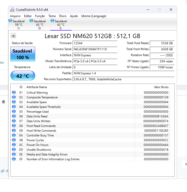The width and height of the screenshot is (187, 192).
Task: Click Rotation Rate value ---- (SSD)
Action: coord(162,55)
